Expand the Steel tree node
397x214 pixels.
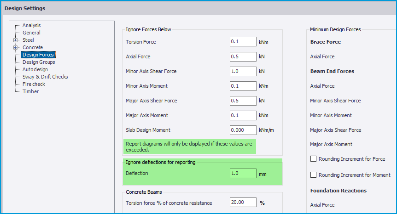point(16,40)
